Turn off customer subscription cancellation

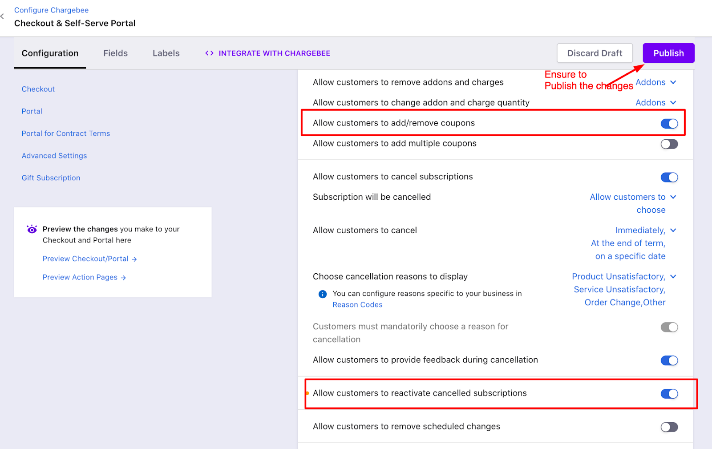click(x=669, y=177)
